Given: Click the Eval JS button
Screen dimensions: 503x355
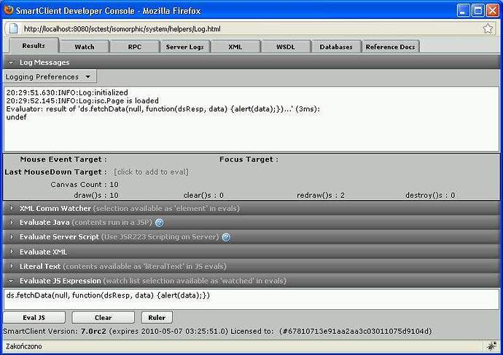Looking at the screenshot, I should 34,318.
